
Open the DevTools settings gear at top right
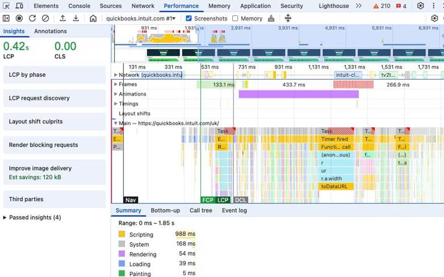click(421, 6)
